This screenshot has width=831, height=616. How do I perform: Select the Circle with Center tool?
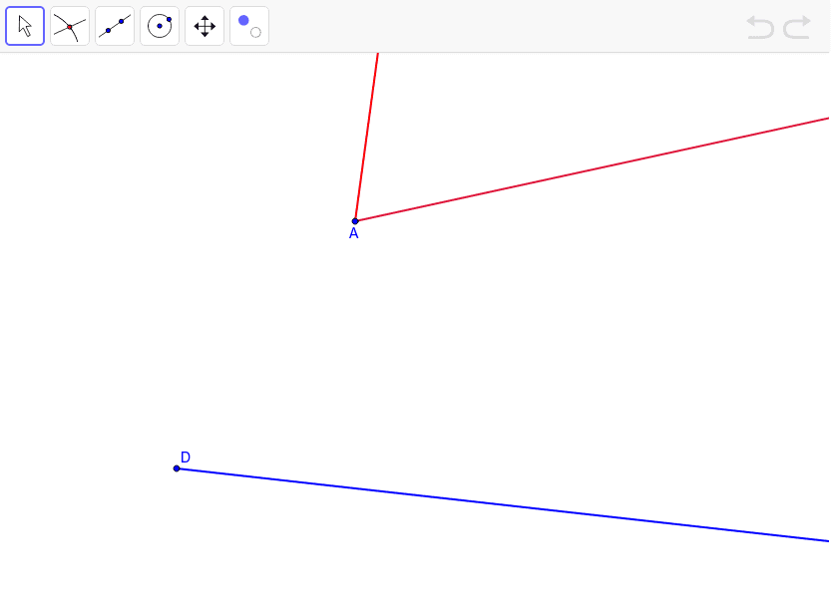[x=159, y=25]
